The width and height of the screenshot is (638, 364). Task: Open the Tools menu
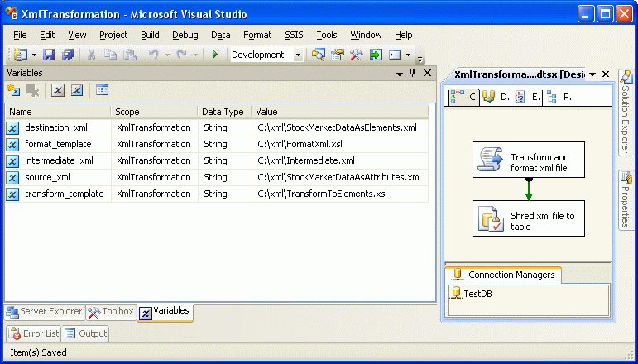click(x=327, y=35)
